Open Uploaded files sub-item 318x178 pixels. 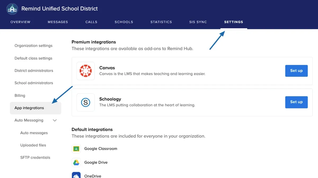[33, 145]
